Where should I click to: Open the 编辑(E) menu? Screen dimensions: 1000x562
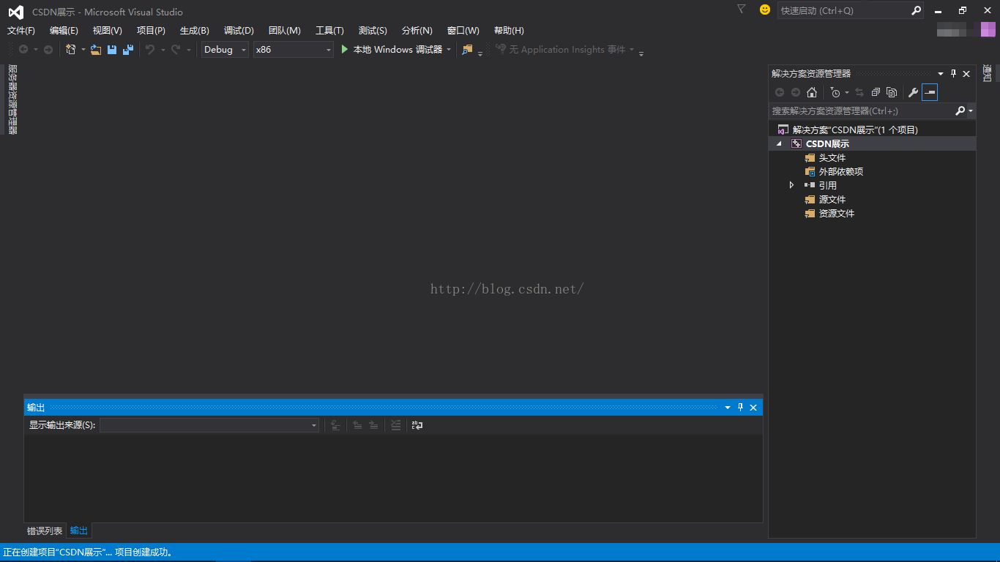[64, 31]
